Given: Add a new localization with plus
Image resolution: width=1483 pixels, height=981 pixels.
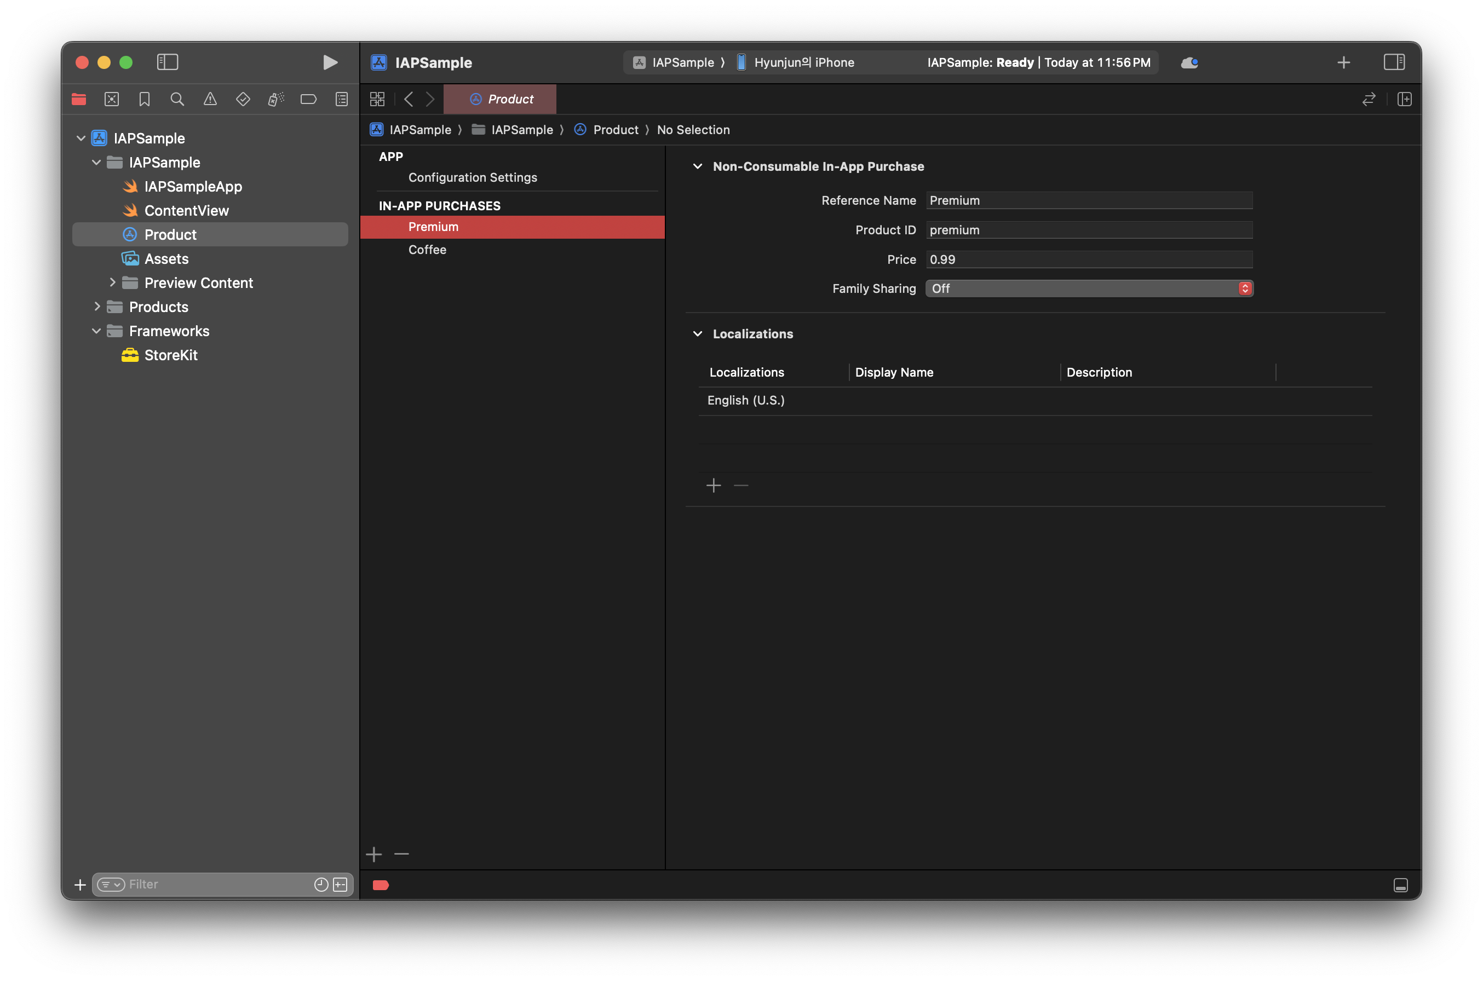Looking at the screenshot, I should [x=714, y=486].
